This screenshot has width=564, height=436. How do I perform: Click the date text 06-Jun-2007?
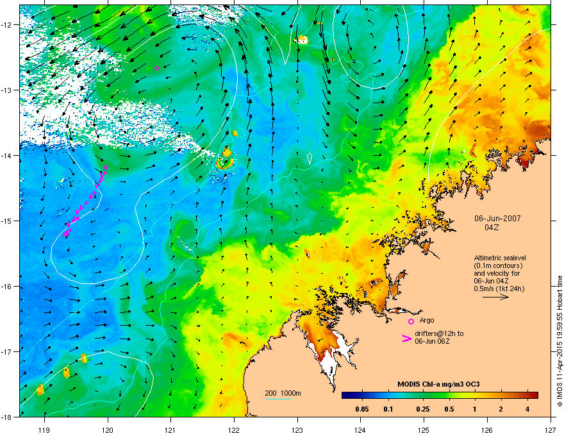[497, 219]
